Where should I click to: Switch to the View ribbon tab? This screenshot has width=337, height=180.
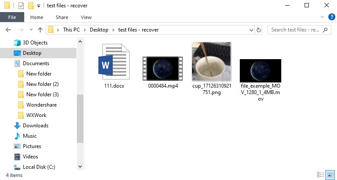[x=86, y=17]
